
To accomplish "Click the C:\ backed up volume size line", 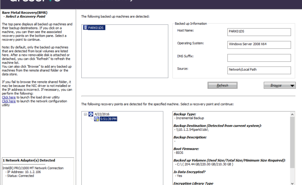I will 204,164.
